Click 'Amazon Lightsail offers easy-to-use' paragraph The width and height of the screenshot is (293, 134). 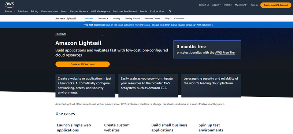[x=140, y=104]
